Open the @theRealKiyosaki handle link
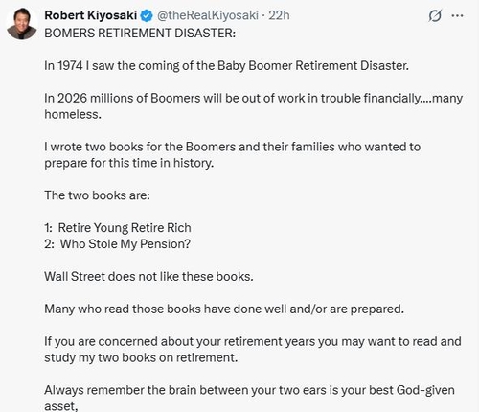 (208, 15)
